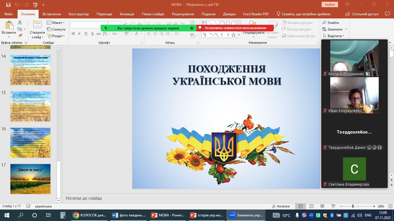
Task: Click the Copy icon in clipboard group
Action: (20, 29)
